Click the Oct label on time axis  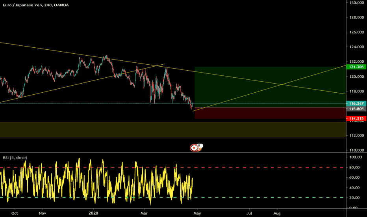[x=15, y=213]
